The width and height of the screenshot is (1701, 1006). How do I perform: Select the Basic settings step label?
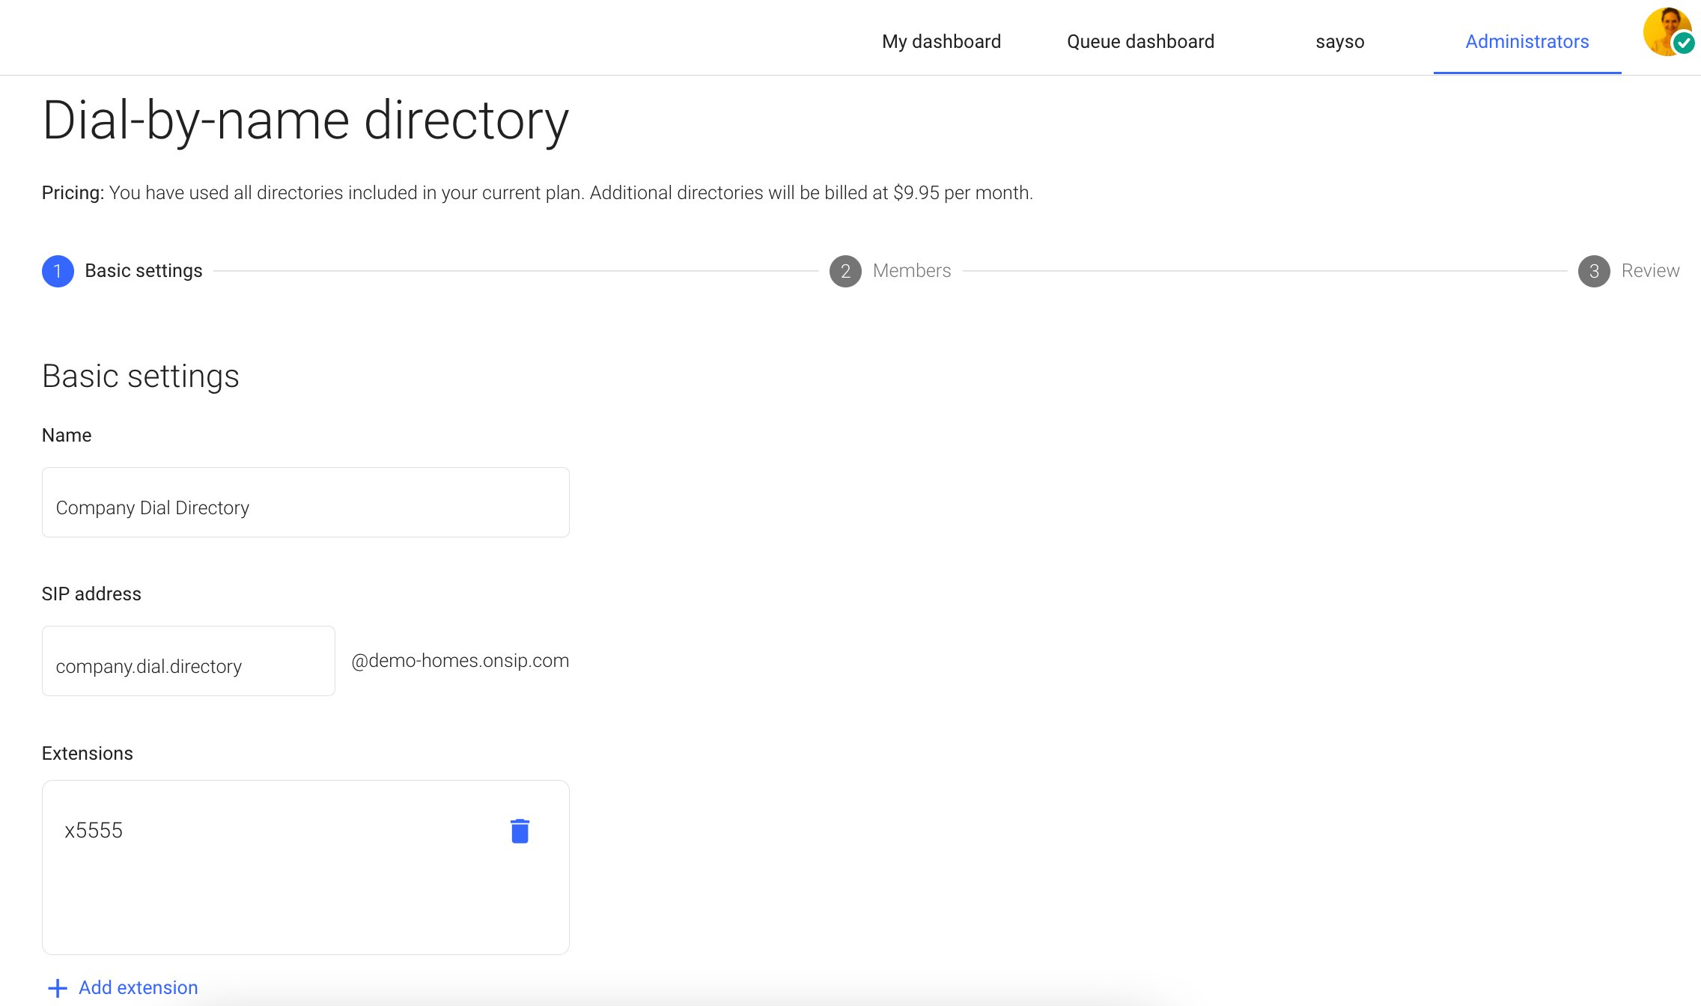[x=144, y=271]
